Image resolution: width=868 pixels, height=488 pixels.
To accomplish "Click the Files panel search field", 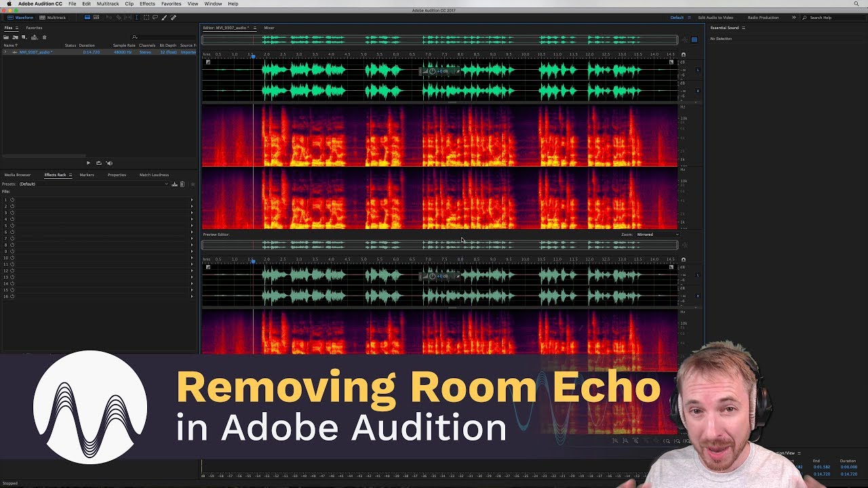I will click(x=163, y=37).
